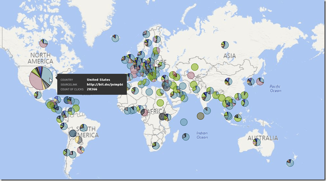
Task: Click the ASIA continent label
Action: click(229, 56)
